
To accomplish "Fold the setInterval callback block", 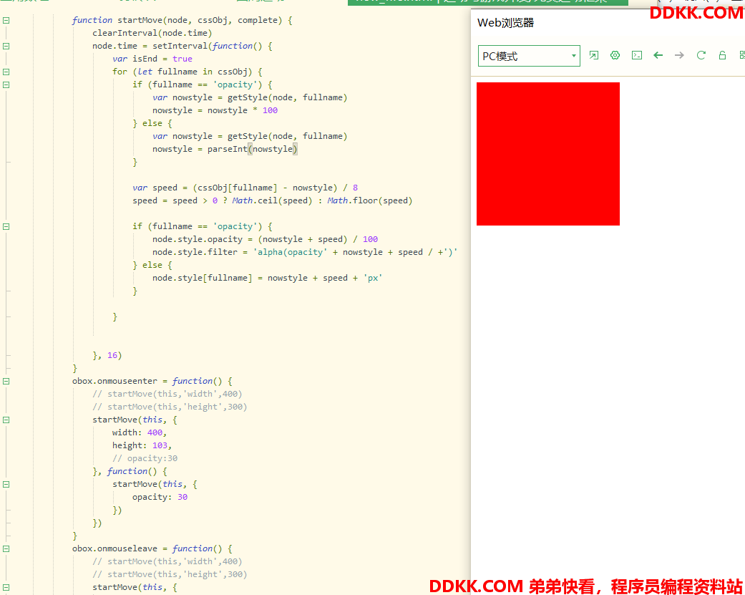I will point(6,46).
